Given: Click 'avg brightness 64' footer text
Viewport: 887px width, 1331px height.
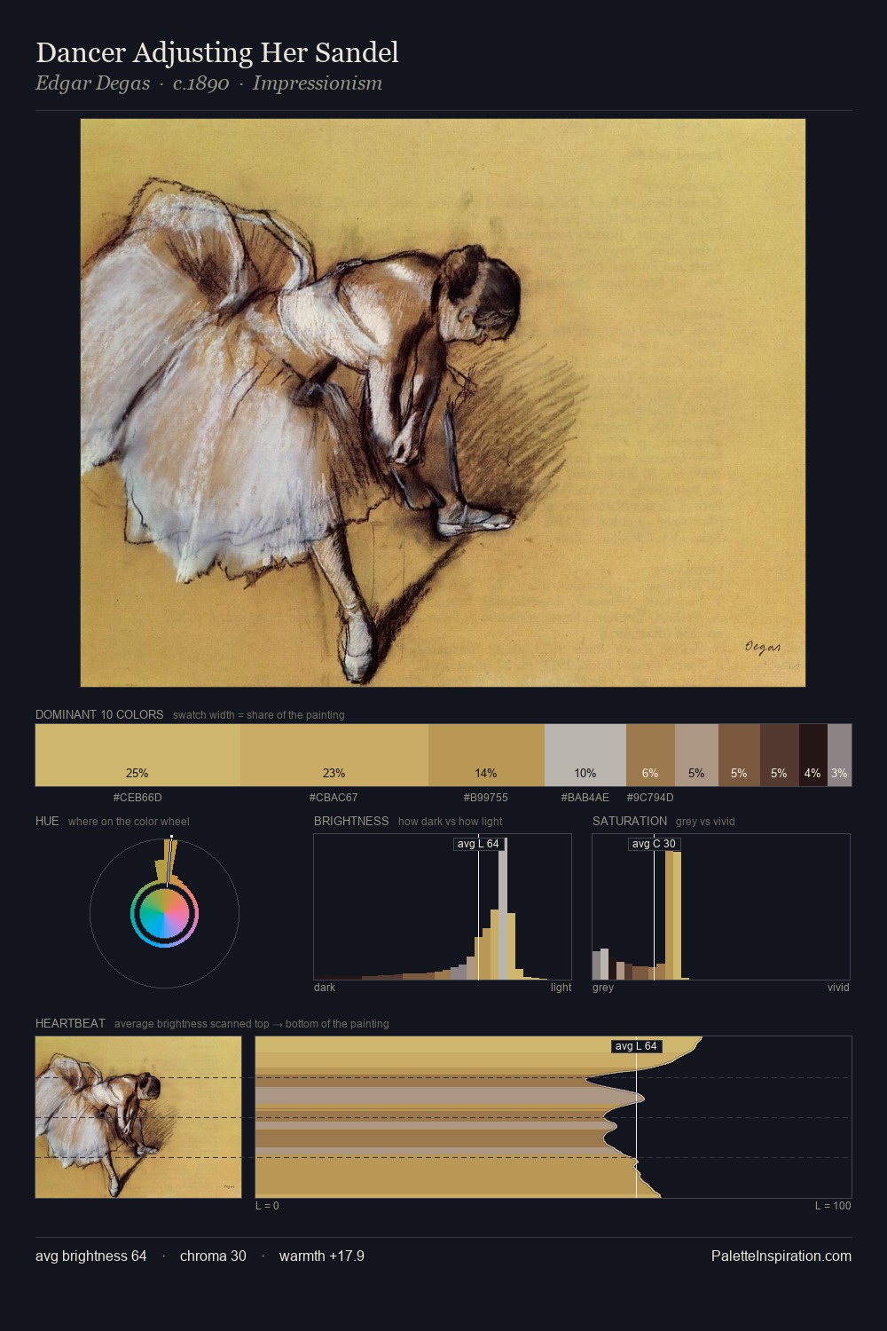Looking at the screenshot, I should click(91, 1256).
